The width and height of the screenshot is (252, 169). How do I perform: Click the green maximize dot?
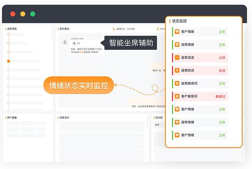[33, 14]
